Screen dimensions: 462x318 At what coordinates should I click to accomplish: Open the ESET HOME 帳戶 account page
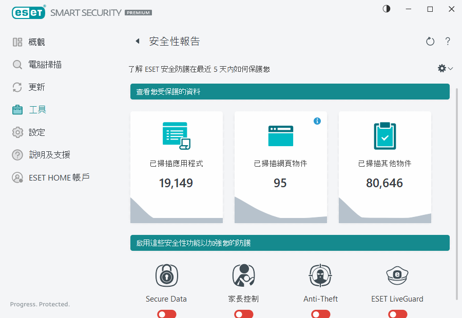[x=47, y=177]
